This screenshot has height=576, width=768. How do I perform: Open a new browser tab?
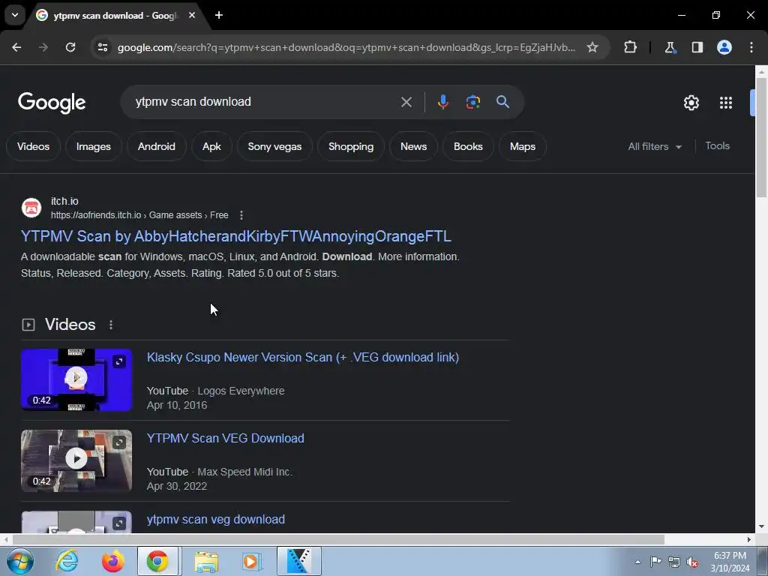(219, 15)
